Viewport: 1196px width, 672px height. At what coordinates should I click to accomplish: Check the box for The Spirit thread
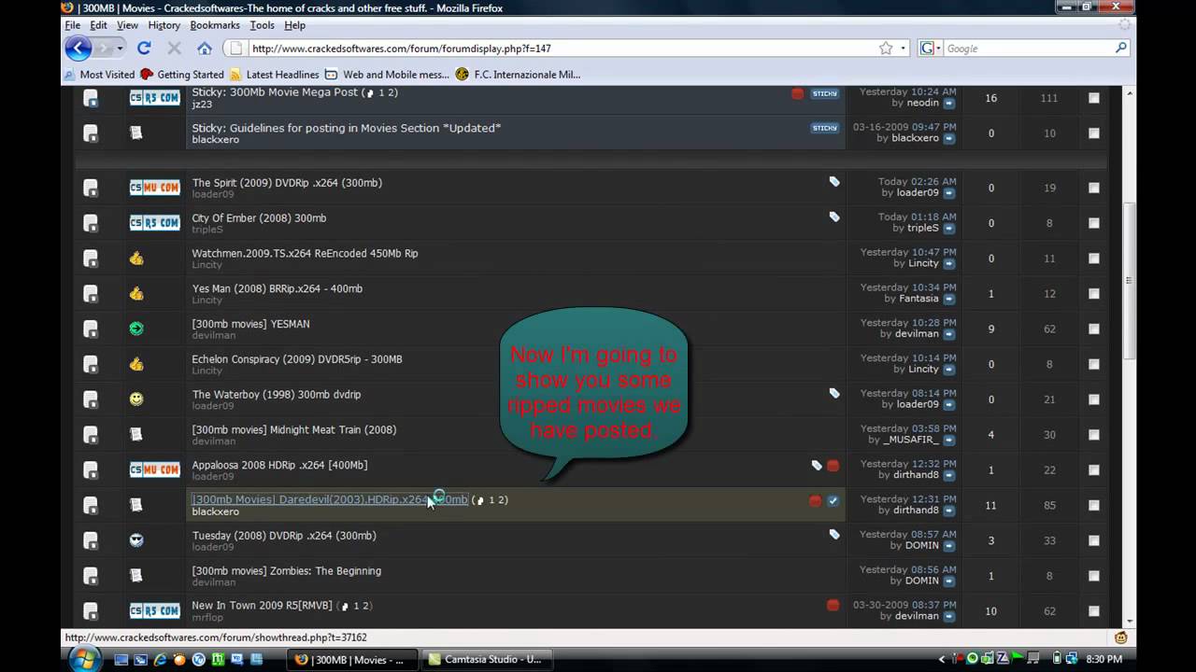(1093, 188)
